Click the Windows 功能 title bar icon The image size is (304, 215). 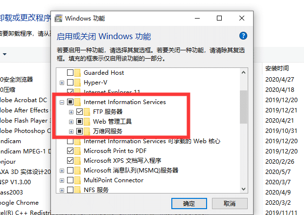pyautogui.click(x=59, y=19)
